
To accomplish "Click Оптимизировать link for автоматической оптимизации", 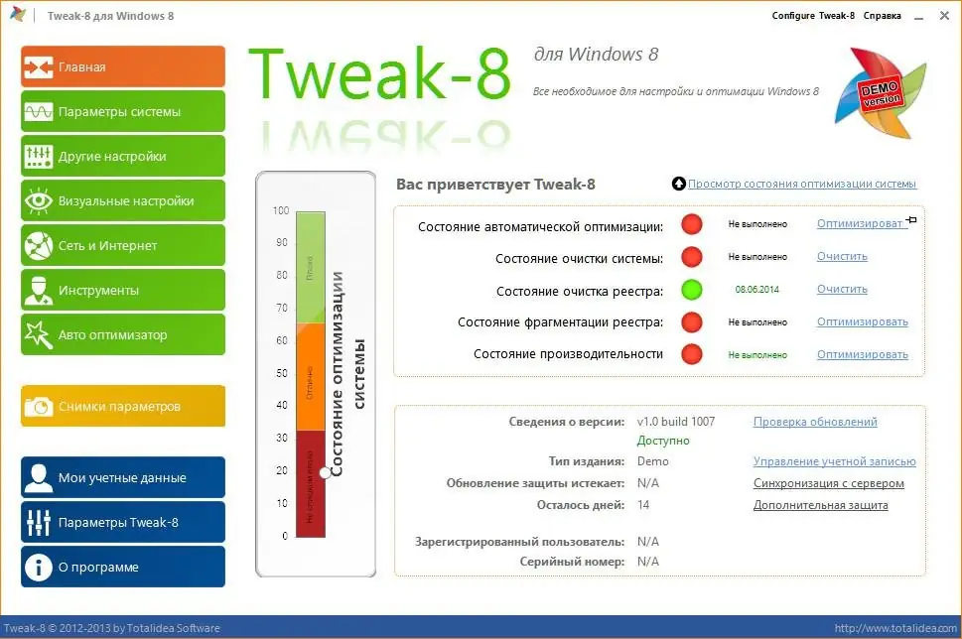I will point(861,224).
